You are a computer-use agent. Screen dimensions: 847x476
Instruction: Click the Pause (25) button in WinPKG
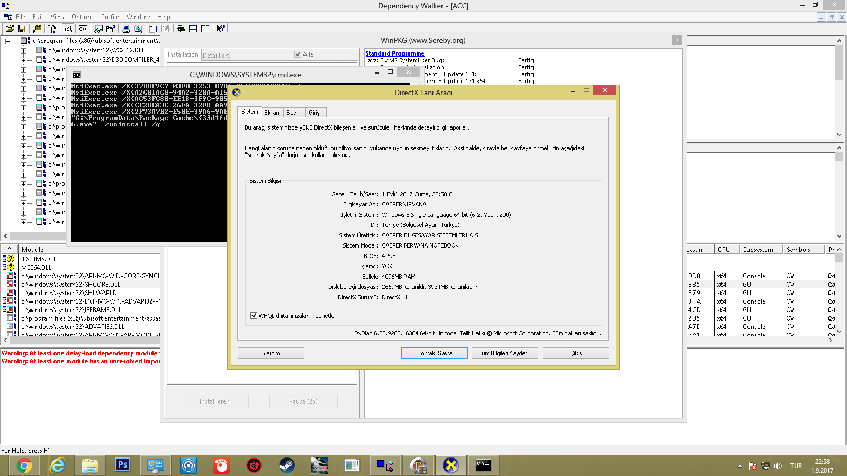[303, 401]
